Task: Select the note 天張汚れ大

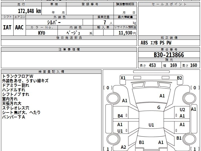Action: coord(12,103)
